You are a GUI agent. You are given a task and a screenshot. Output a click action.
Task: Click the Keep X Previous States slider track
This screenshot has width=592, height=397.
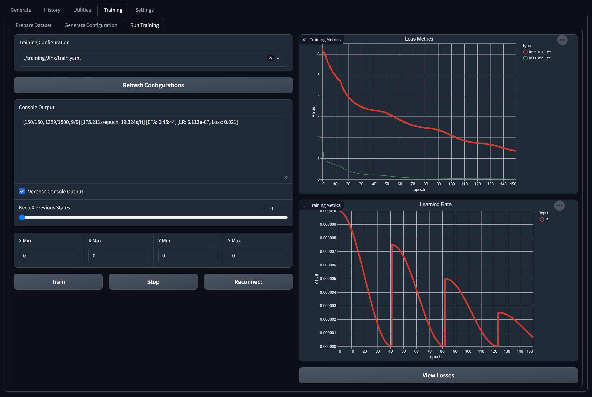[x=153, y=217]
